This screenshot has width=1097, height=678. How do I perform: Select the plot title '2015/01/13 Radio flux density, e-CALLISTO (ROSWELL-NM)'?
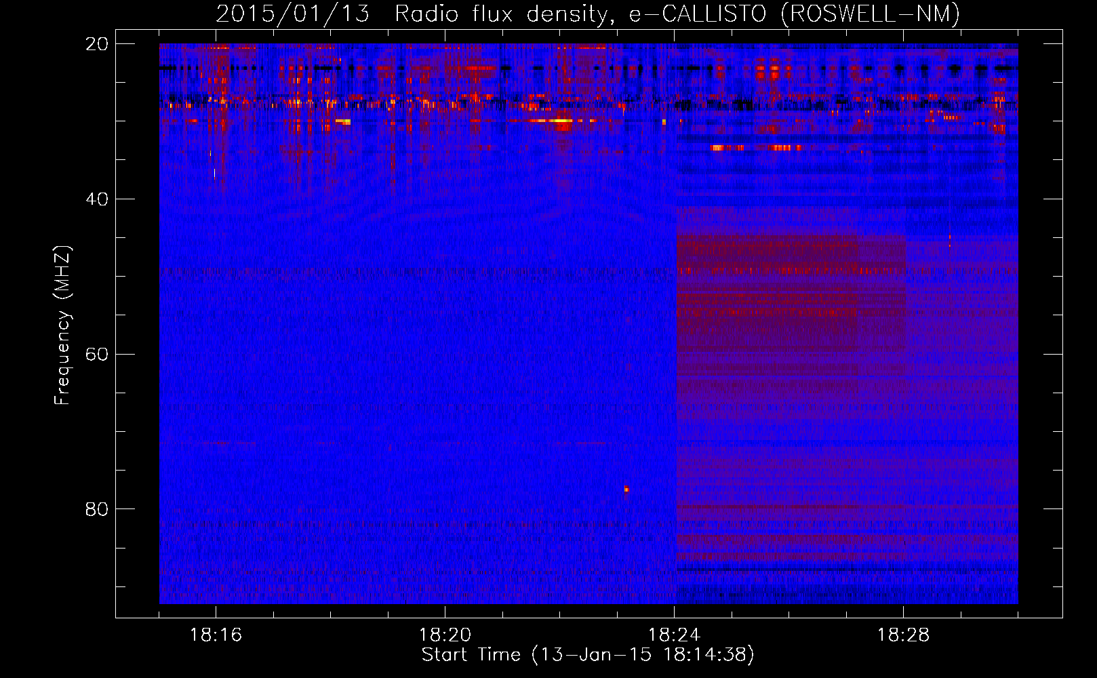pos(588,14)
